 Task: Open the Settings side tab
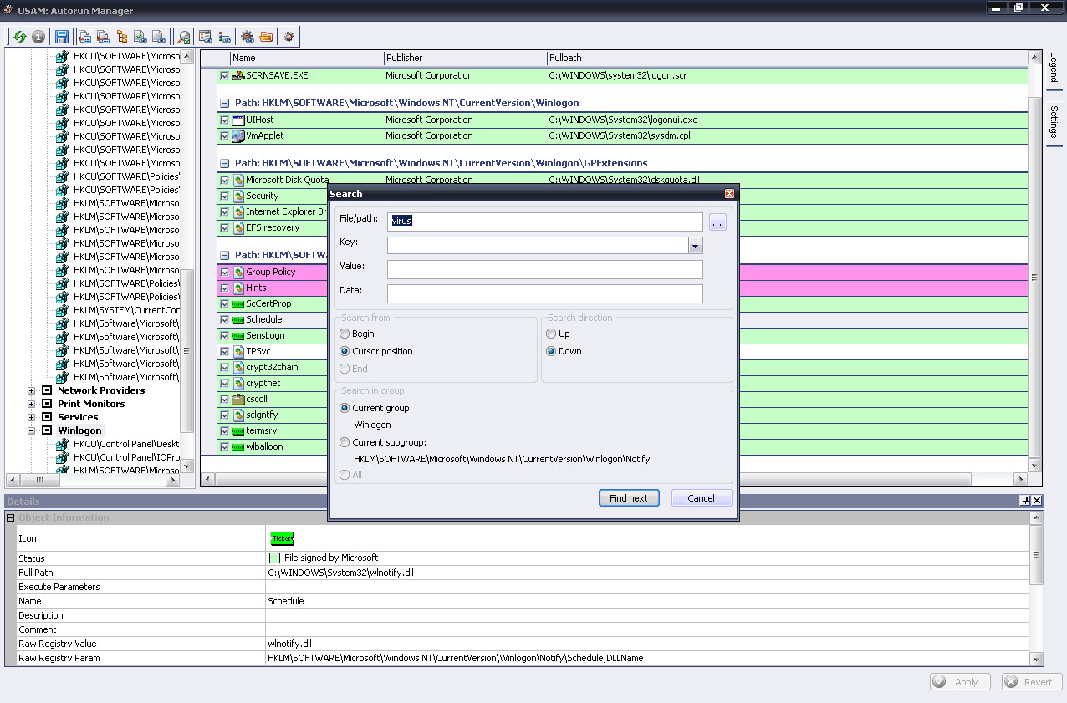(x=1054, y=122)
